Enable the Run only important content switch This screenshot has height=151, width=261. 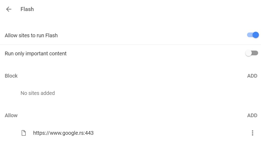pos(252,53)
